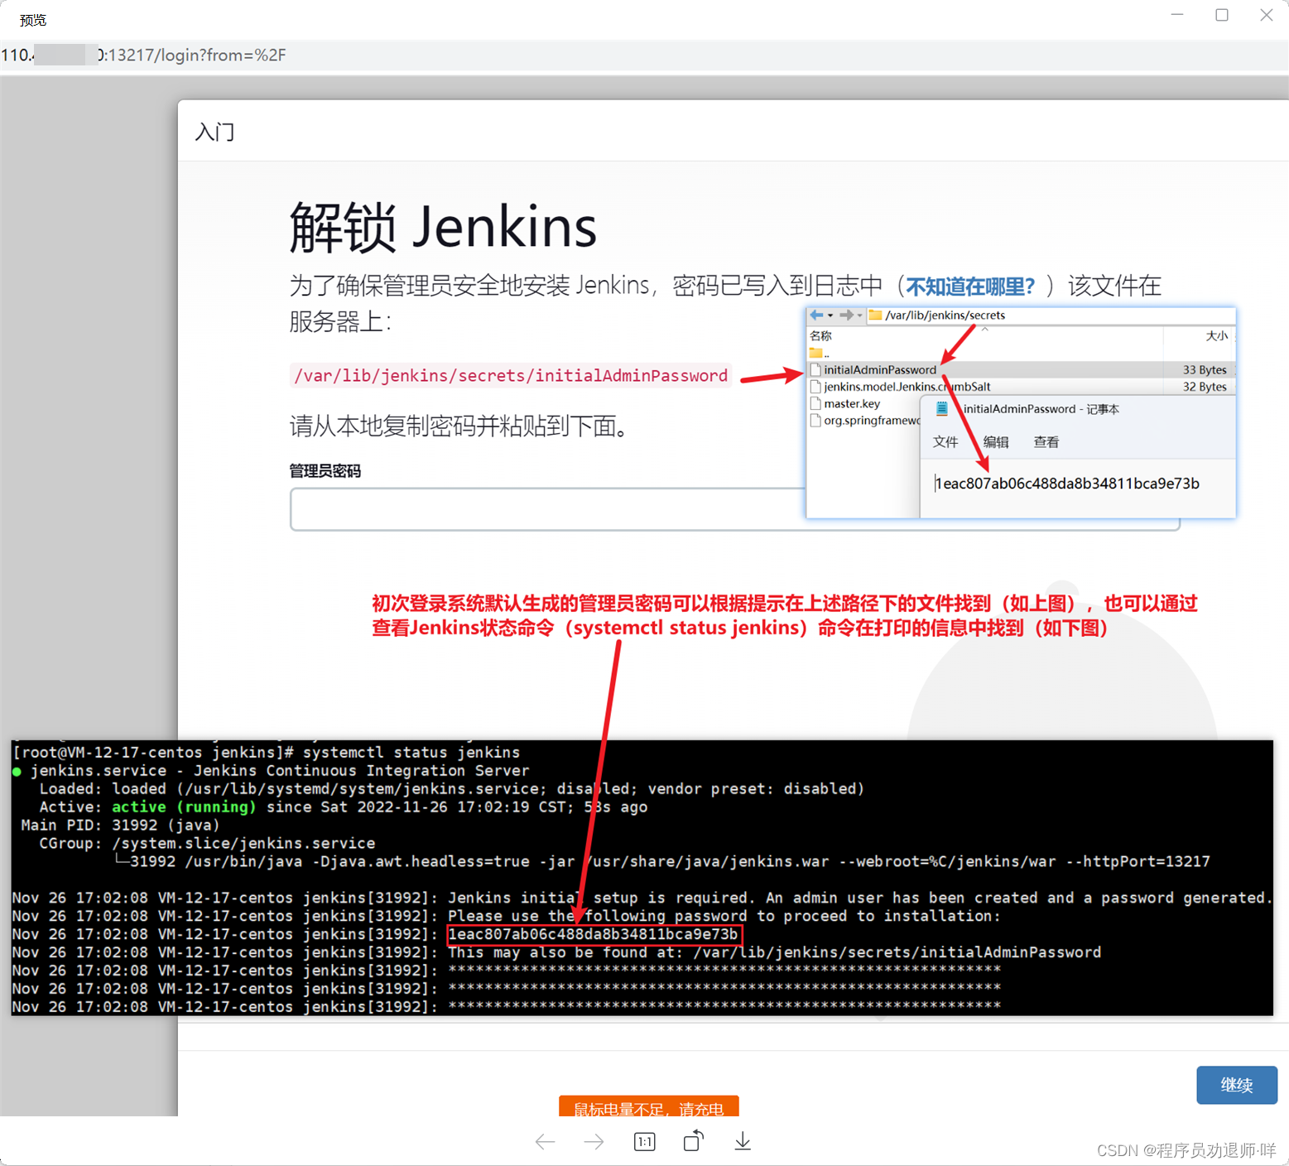Click the 预览 window title
The height and width of the screenshot is (1166, 1289).
(33, 20)
